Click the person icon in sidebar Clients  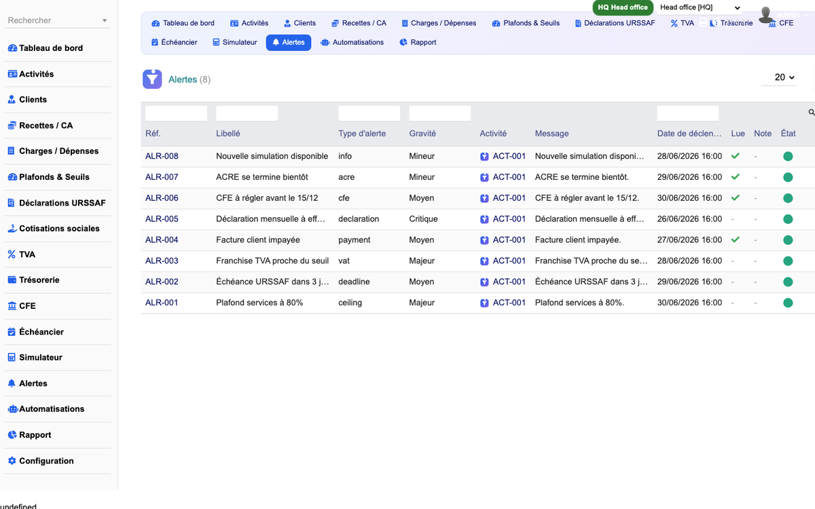point(12,100)
